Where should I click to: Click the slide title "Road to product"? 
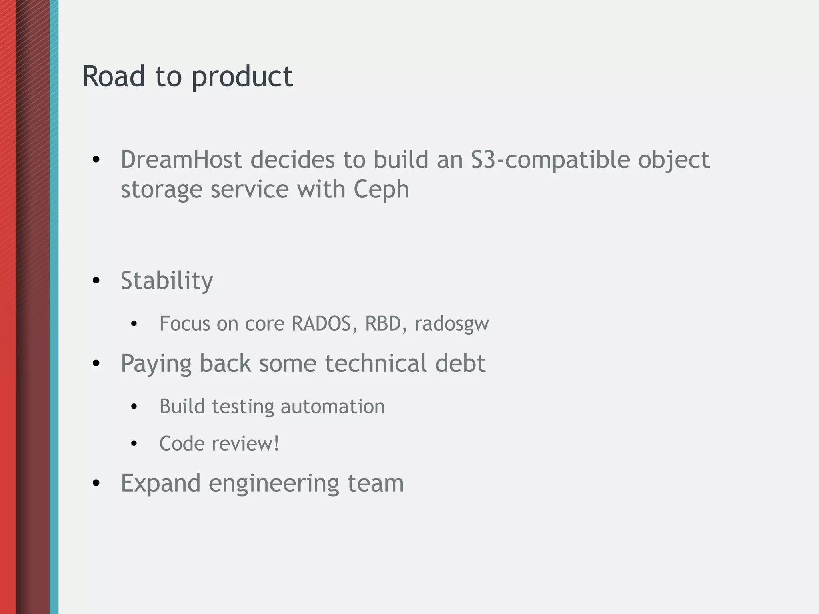[x=188, y=76]
